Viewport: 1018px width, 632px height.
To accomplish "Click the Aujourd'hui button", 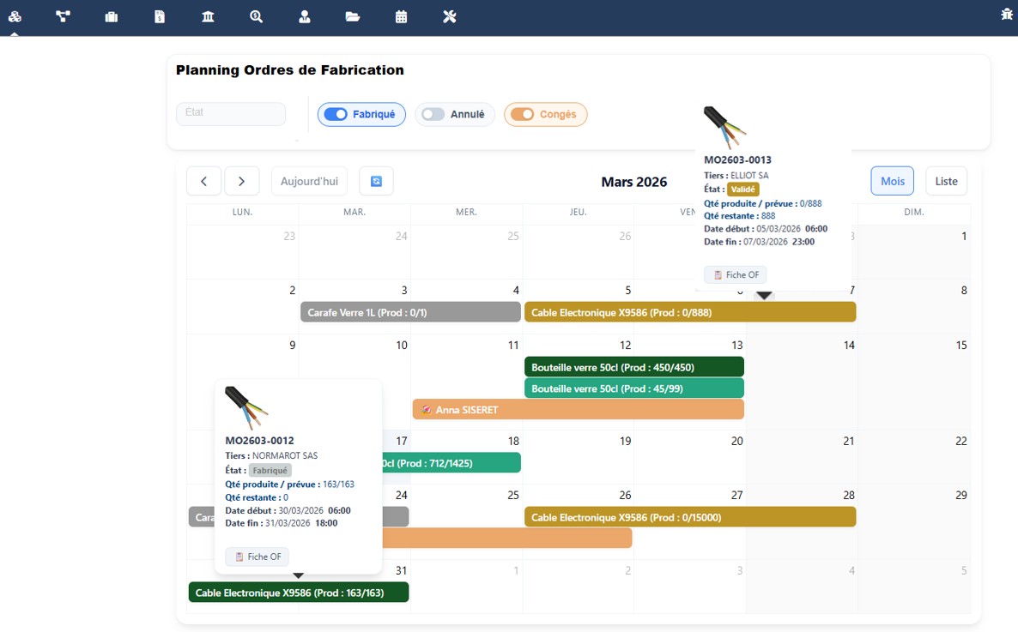I will coord(309,181).
